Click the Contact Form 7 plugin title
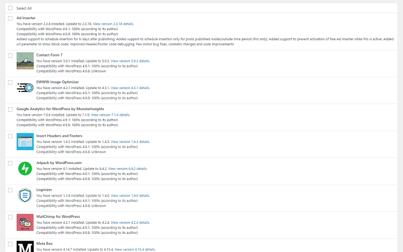403x252 pixels. (49, 55)
